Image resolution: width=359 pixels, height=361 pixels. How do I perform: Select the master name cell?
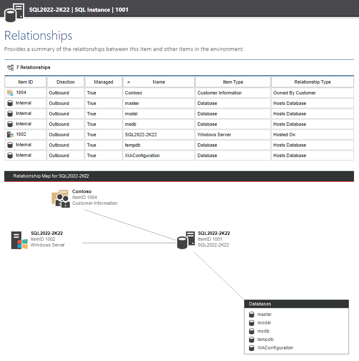(159, 103)
